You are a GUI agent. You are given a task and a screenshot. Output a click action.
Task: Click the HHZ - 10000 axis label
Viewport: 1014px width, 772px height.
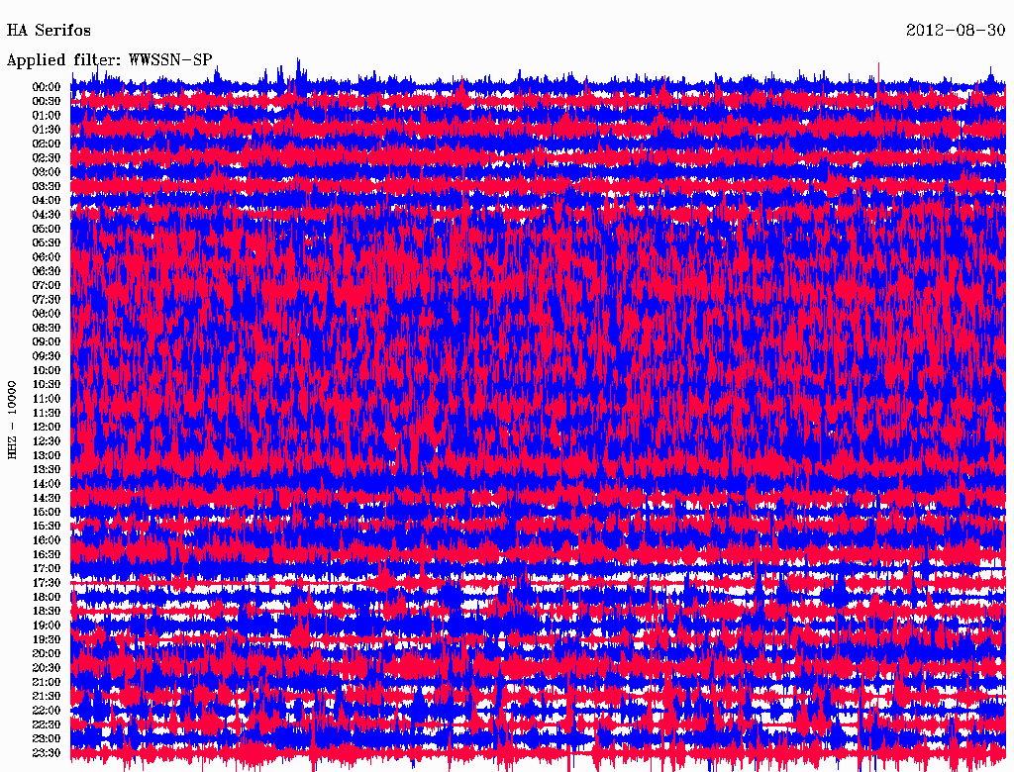tap(13, 420)
